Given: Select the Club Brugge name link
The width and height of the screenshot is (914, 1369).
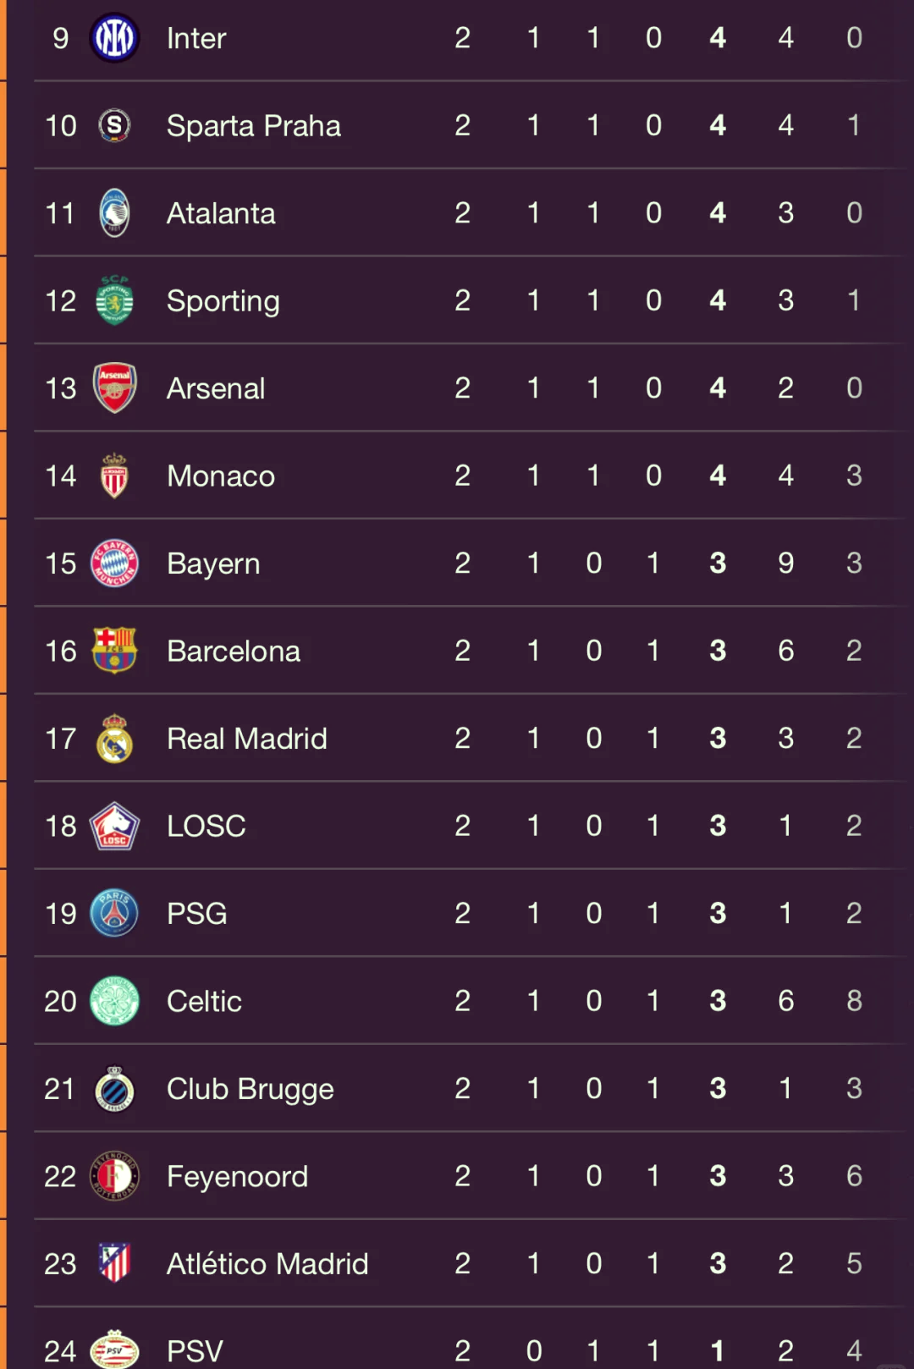Looking at the screenshot, I should (x=250, y=1089).
